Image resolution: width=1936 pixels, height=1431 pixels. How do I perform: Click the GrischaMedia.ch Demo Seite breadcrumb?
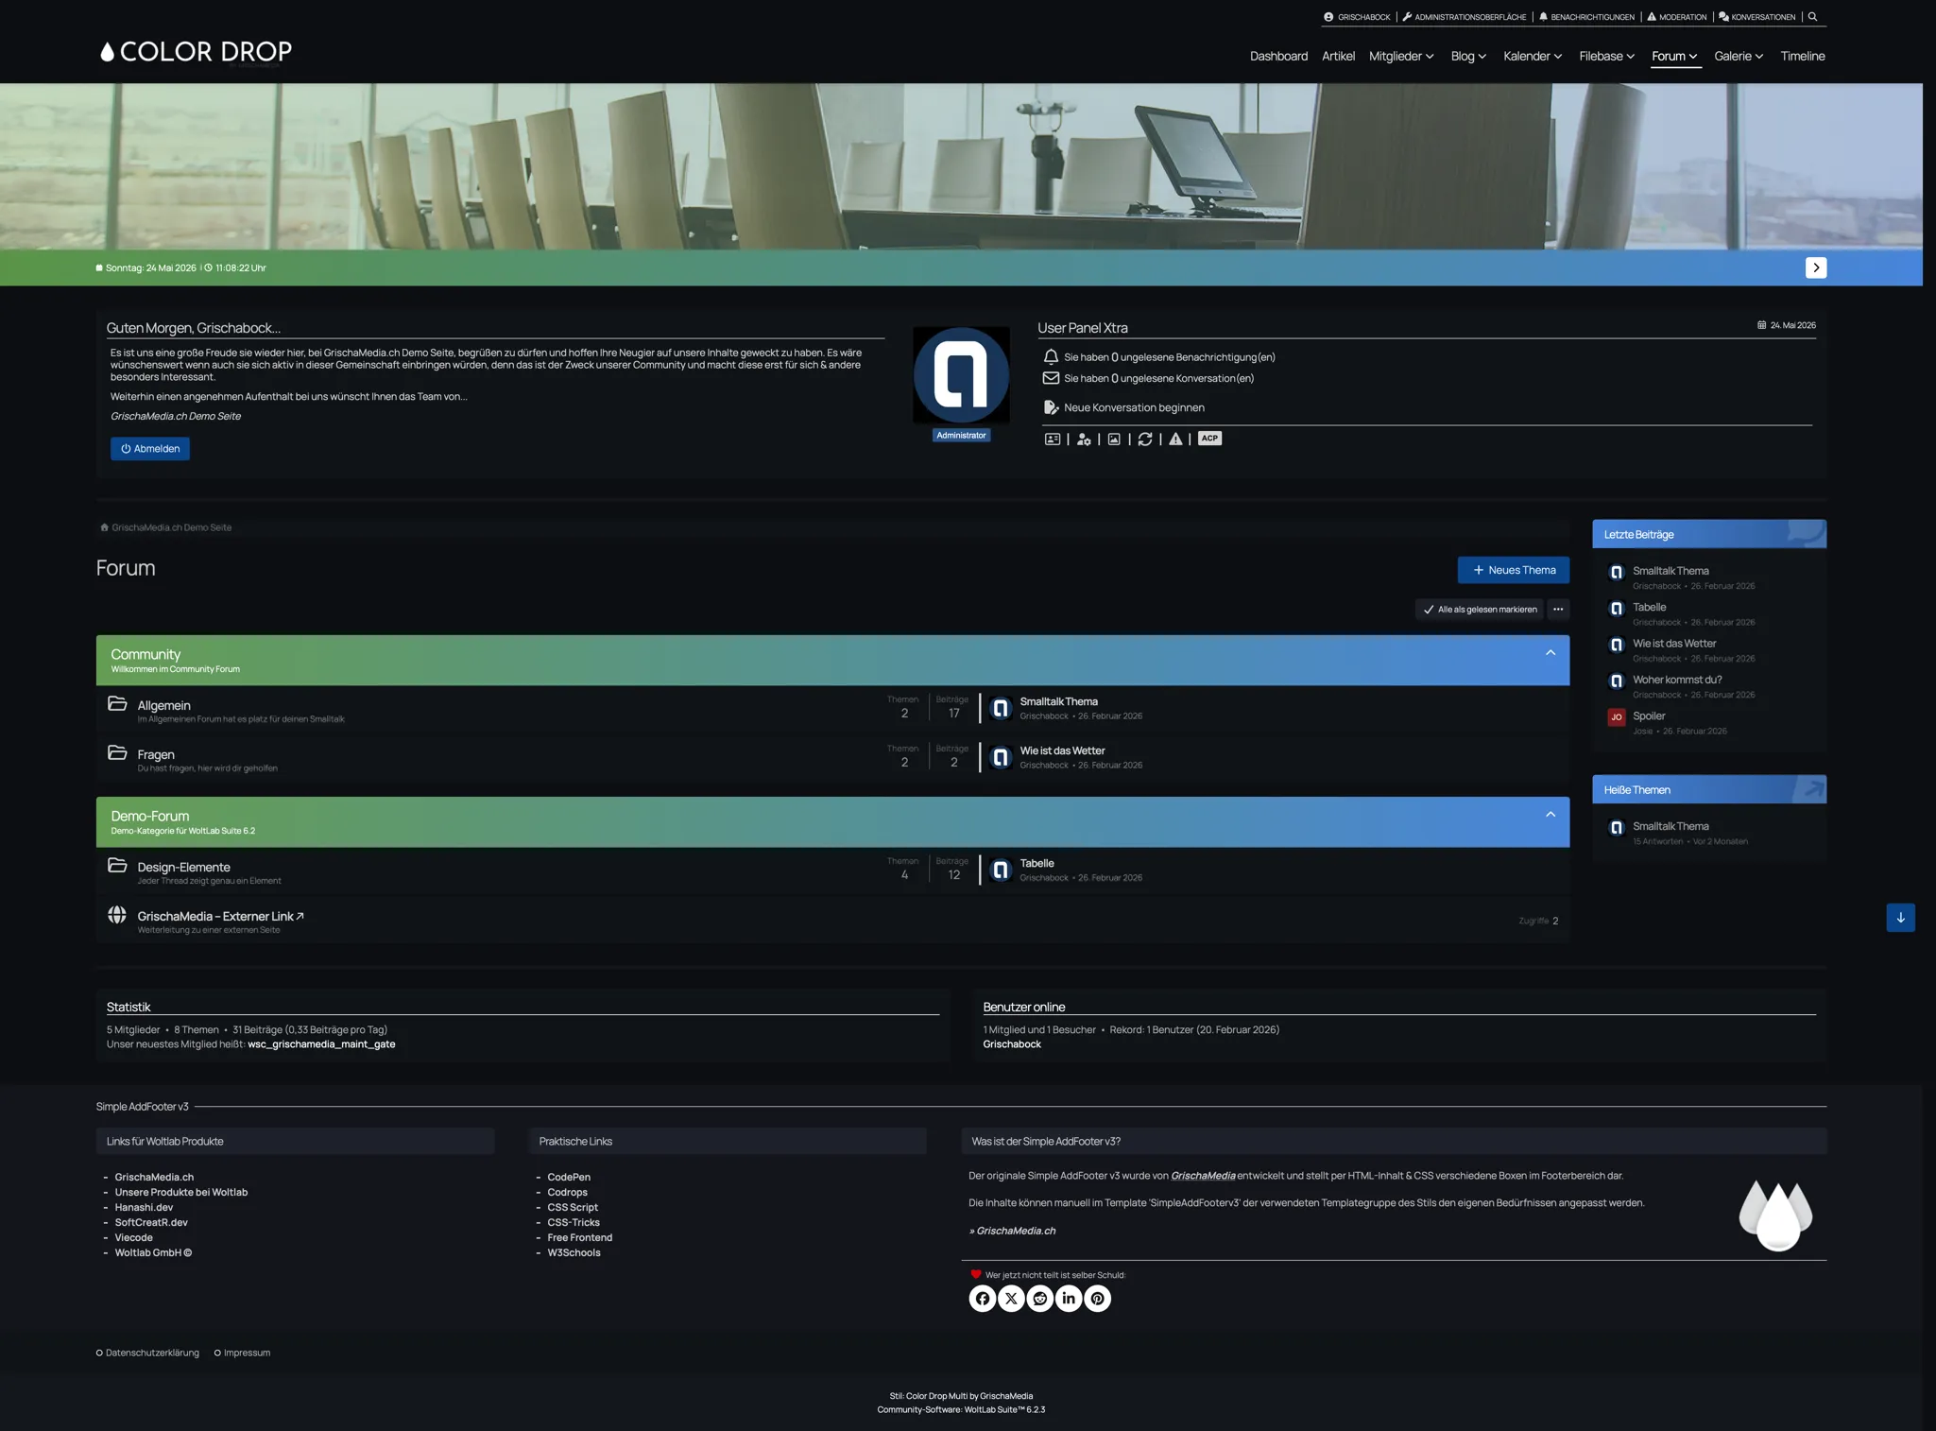[171, 528]
